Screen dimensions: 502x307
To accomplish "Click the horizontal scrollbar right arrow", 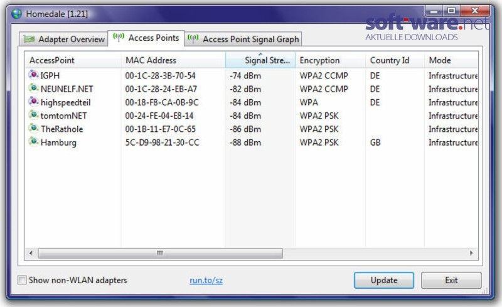I will click(x=472, y=253).
